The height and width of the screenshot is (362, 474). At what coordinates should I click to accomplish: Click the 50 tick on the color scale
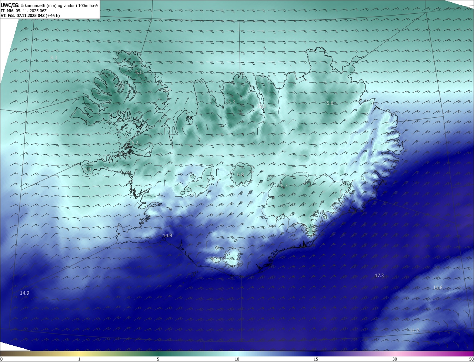coord(471,359)
